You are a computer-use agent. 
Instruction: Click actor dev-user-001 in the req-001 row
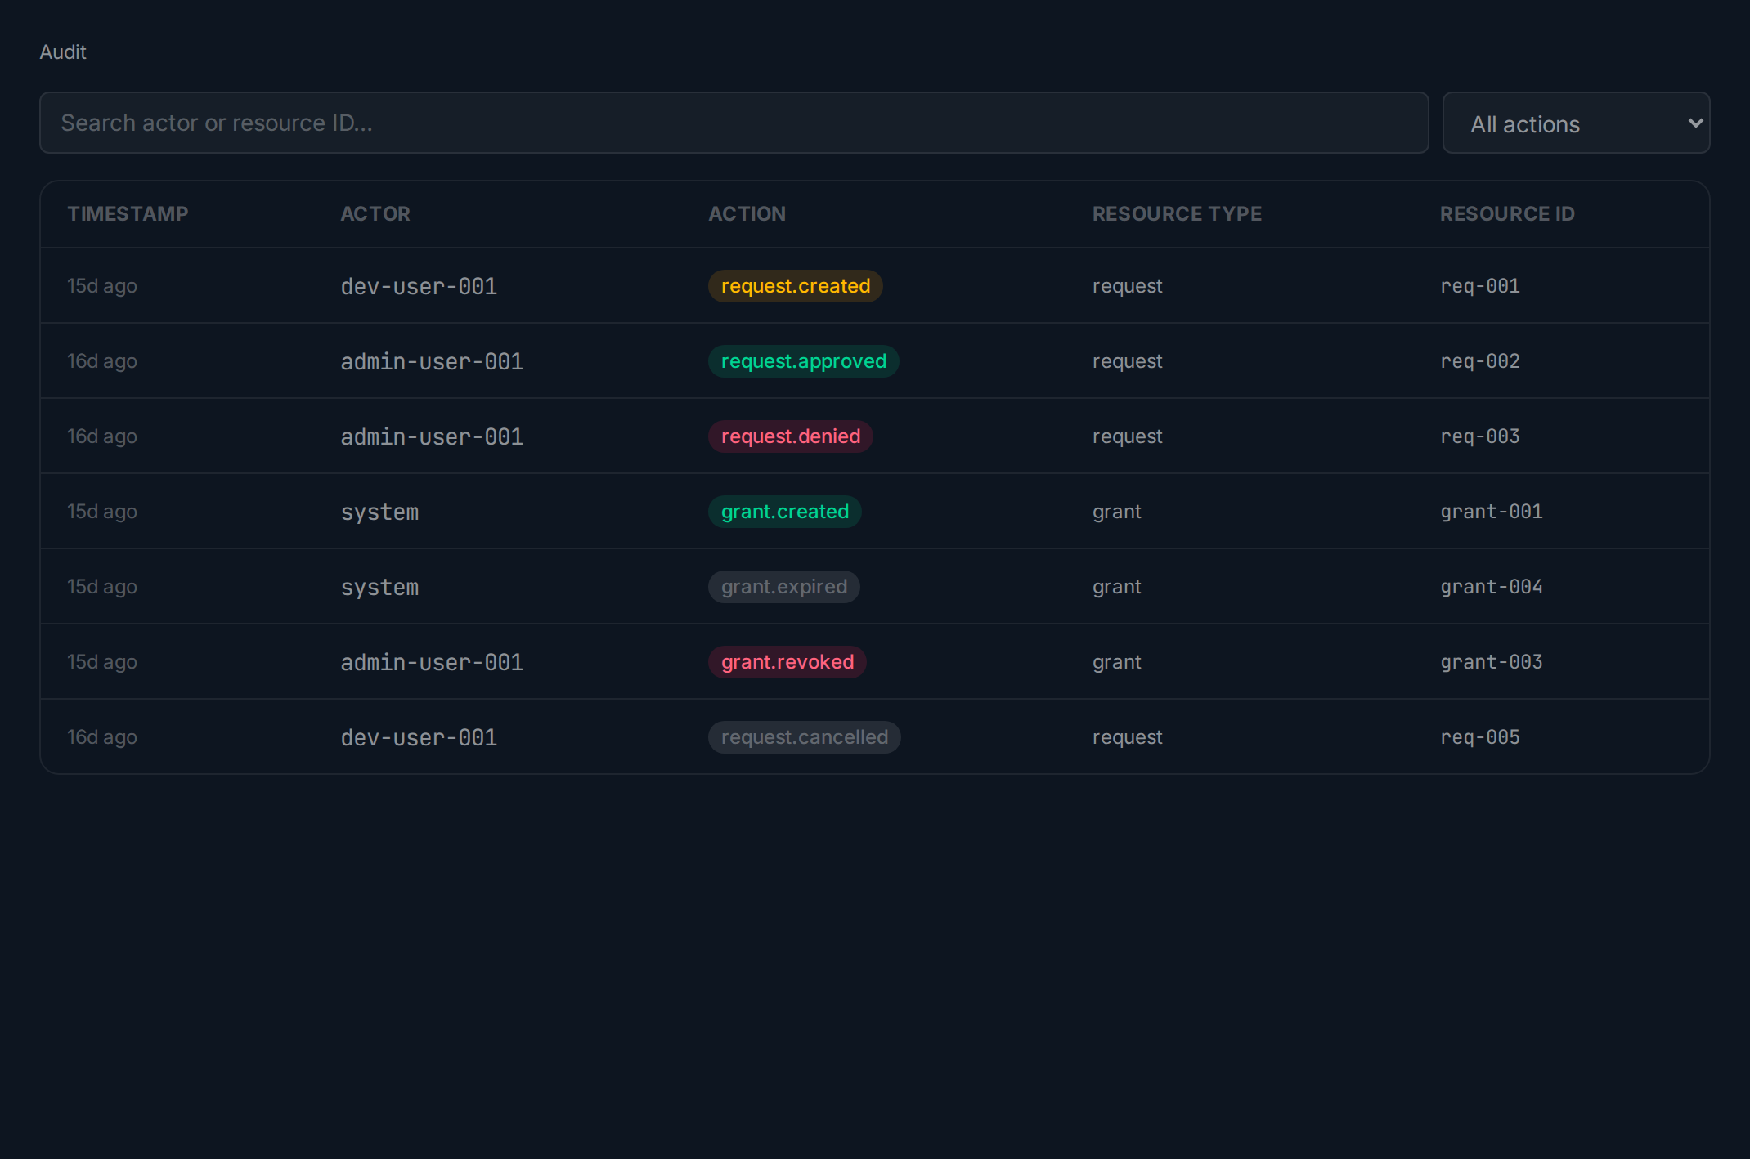[419, 286]
